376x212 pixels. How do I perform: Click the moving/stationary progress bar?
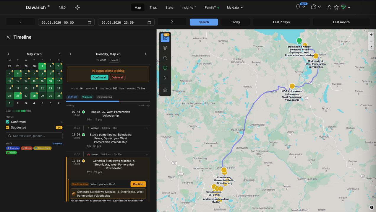point(108,101)
